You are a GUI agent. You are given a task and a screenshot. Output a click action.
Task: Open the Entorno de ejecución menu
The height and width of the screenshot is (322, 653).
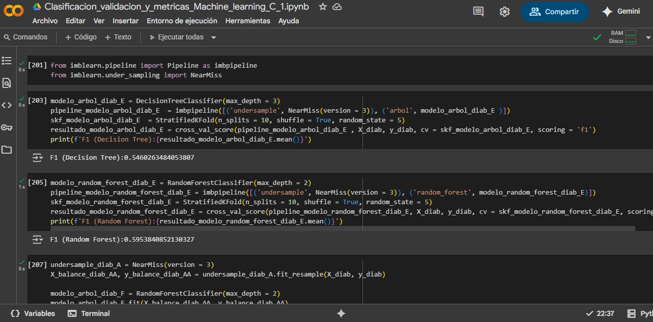(x=182, y=21)
